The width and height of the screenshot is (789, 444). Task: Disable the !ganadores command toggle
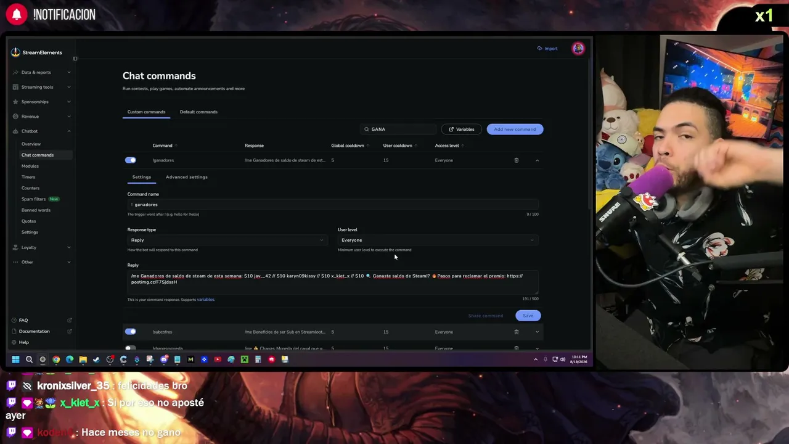pyautogui.click(x=130, y=160)
